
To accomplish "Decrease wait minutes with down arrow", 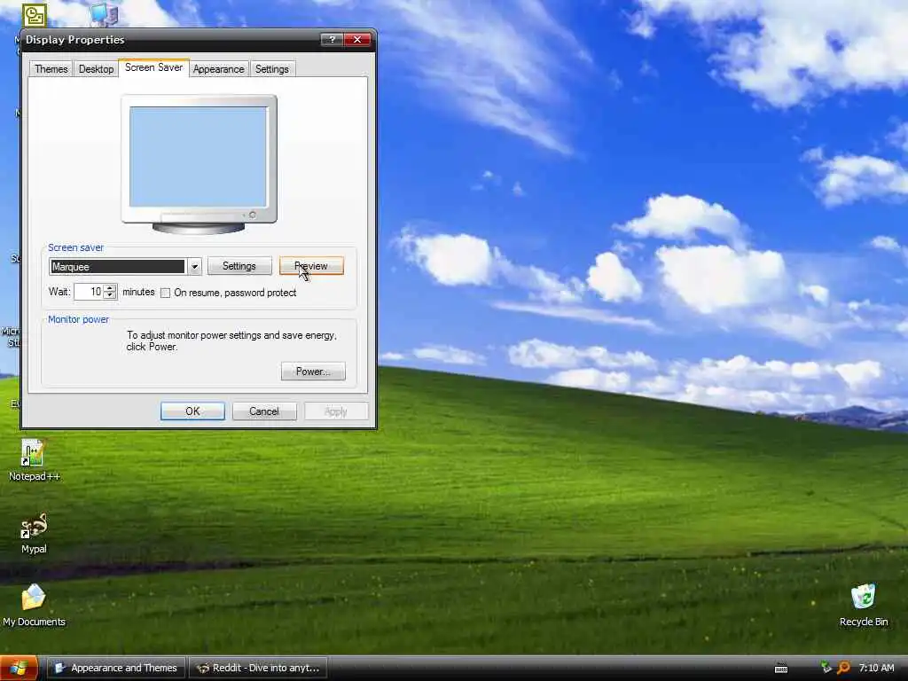I will click(x=109, y=295).
